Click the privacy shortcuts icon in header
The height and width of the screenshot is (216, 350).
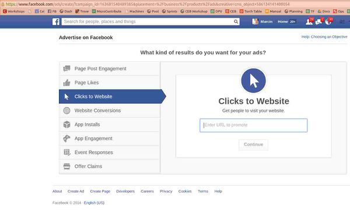coord(342,22)
